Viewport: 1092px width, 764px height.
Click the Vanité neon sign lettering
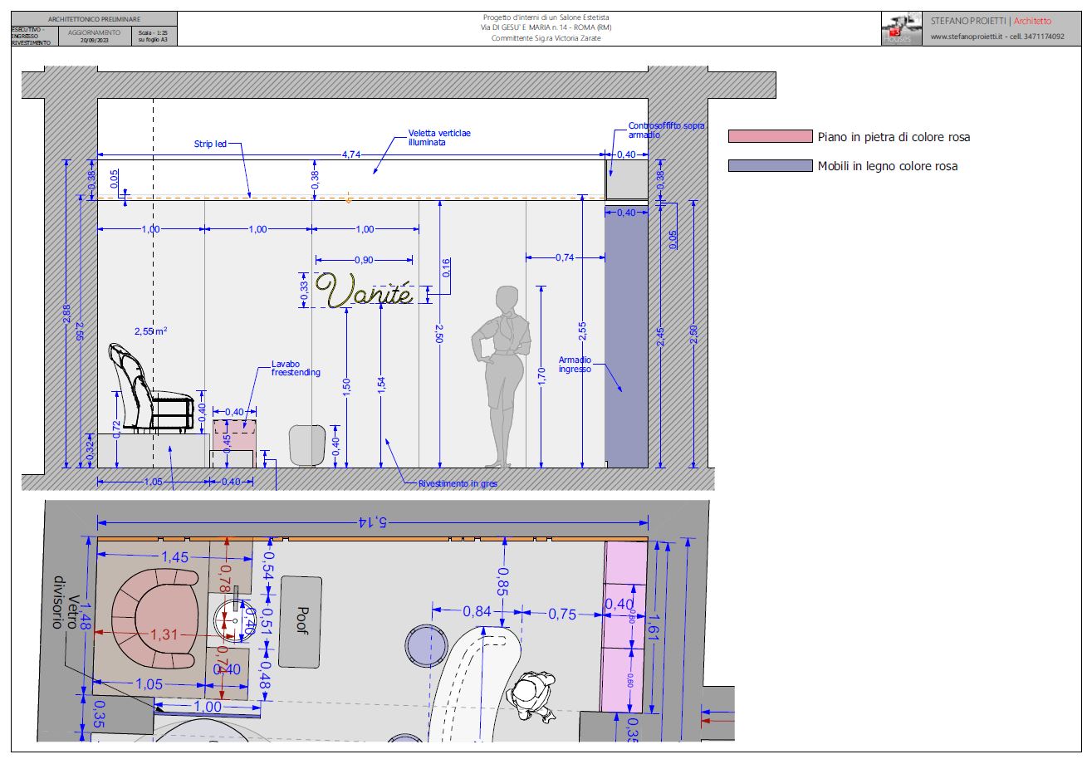coord(363,291)
